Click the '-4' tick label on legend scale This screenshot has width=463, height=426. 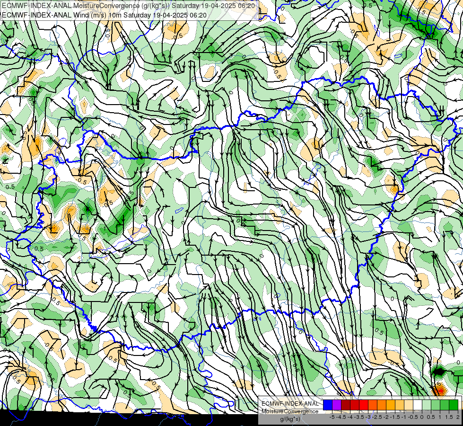(350, 417)
